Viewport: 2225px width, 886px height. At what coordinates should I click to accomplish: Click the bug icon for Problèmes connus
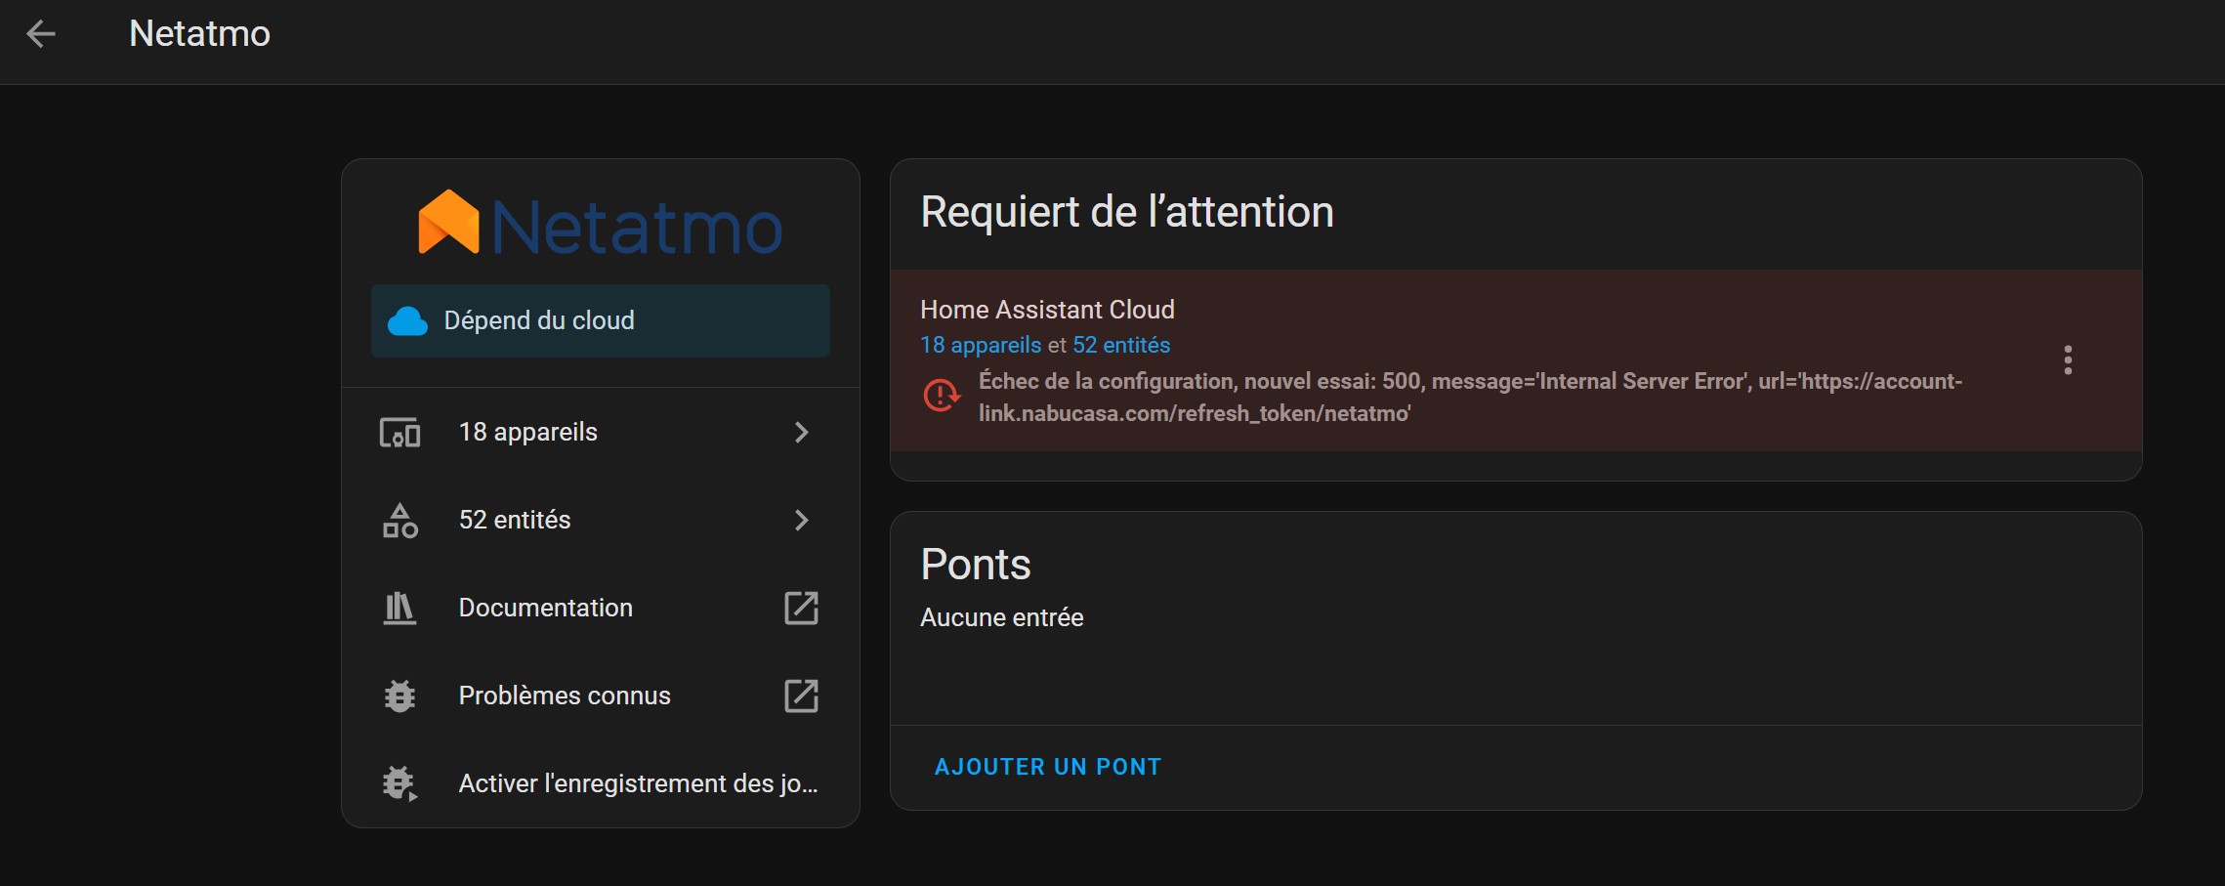point(399,696)
